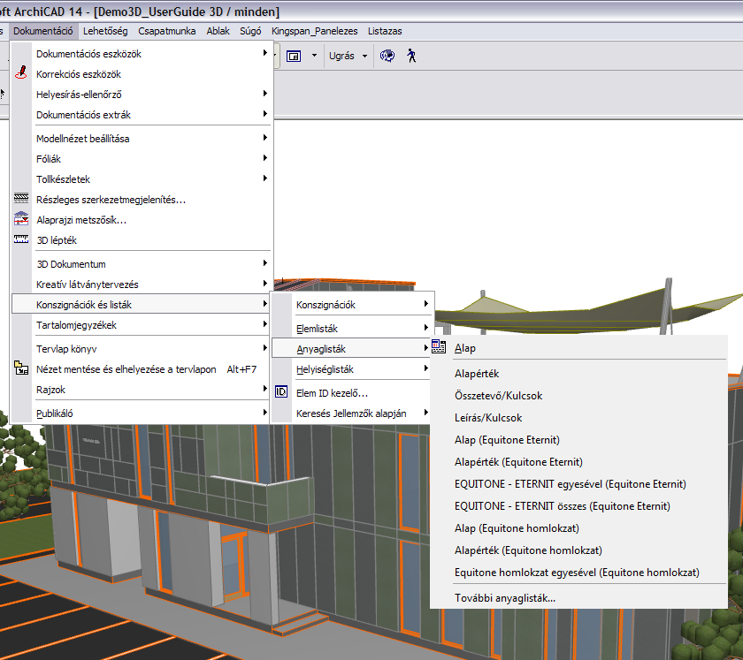Select Konszignációk és listák menu entry
The height and width of the screenshot is (660, 743).
141,305
